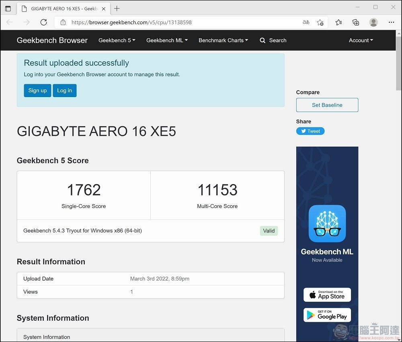Click the Sign up button
This screenshot has height=342, width=402.
[x=37, y=91]
